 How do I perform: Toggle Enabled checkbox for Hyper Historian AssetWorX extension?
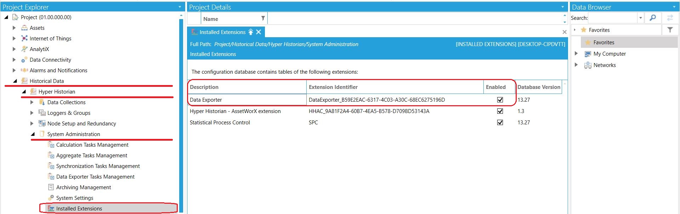click(500, 111)
